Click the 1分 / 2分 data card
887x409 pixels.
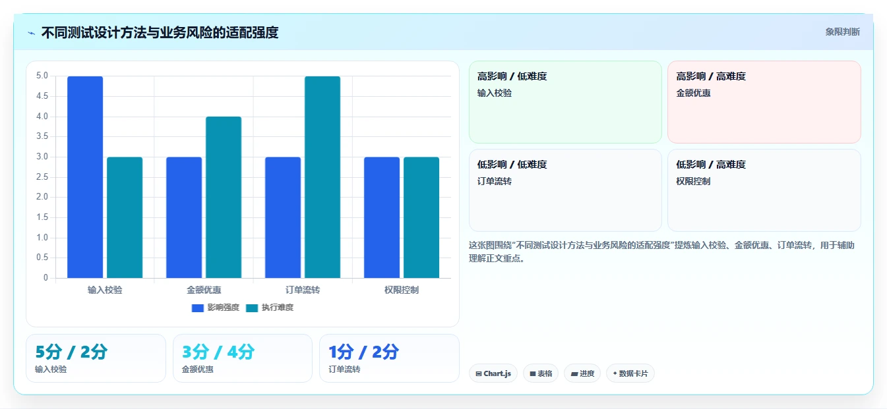(x=389, y=358)
